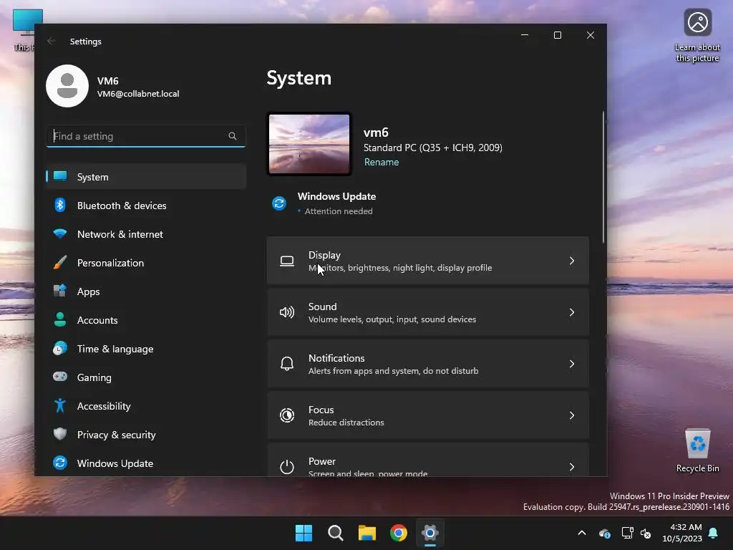Click the Focus icon
This screenshot has width=733, height=550.
click(287, 415)
